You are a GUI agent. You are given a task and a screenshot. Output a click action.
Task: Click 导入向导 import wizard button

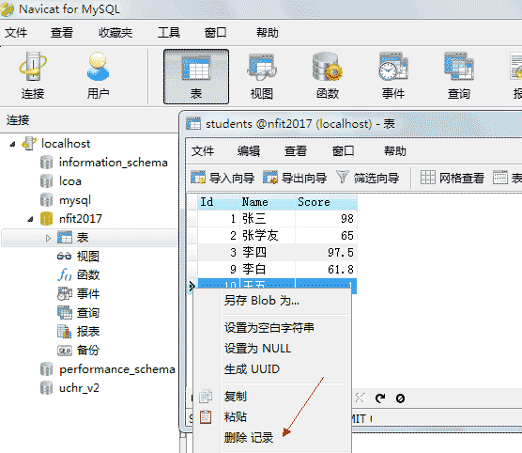click(x=223, y=178)
